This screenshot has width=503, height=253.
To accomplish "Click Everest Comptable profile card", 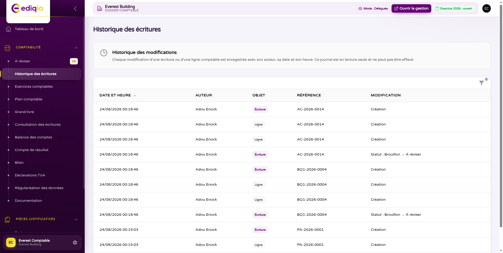I will click(42, 242).
